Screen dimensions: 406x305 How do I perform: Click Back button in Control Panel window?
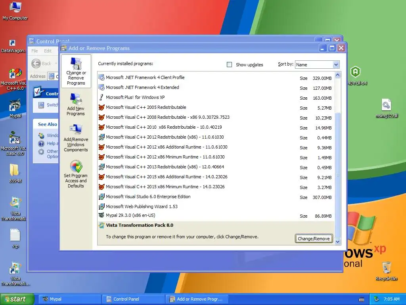pos(41,64)
